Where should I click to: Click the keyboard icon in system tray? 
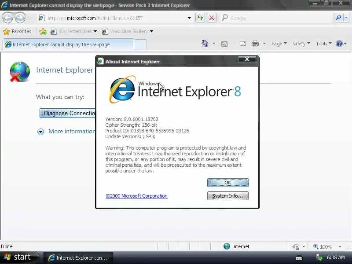299,258
